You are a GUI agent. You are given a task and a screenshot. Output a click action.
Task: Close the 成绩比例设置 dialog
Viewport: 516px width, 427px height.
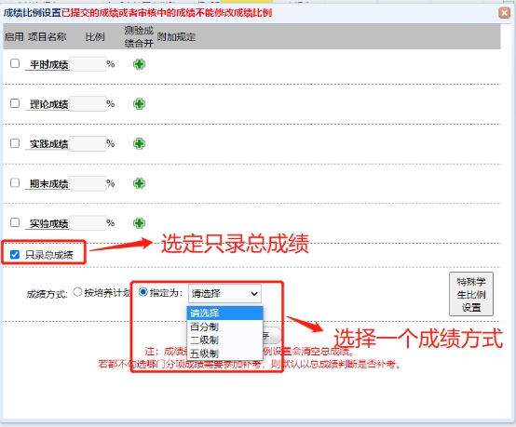504,13
